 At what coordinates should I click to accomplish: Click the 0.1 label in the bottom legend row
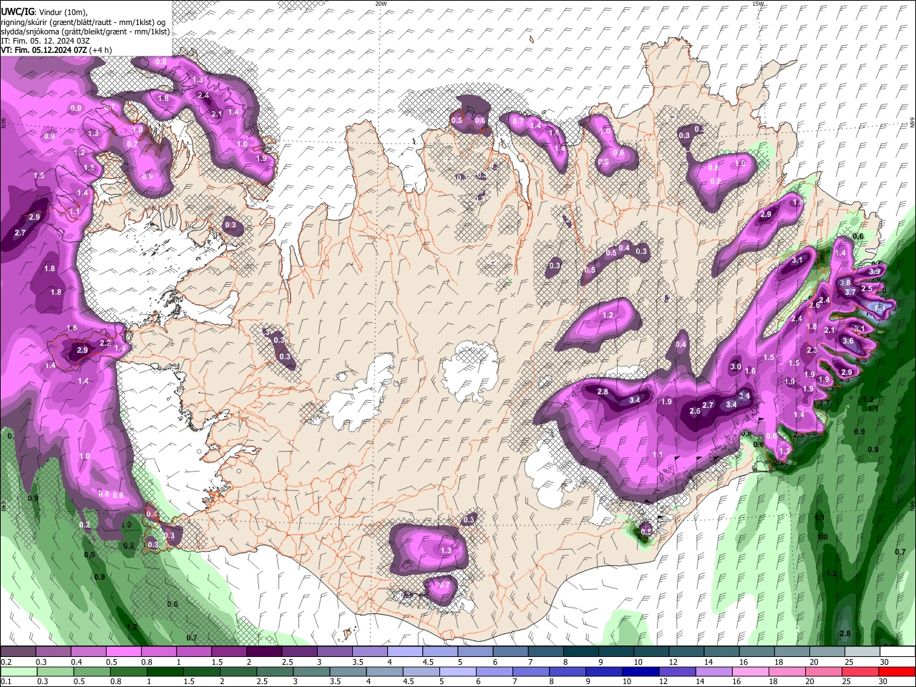click(6, 681)
